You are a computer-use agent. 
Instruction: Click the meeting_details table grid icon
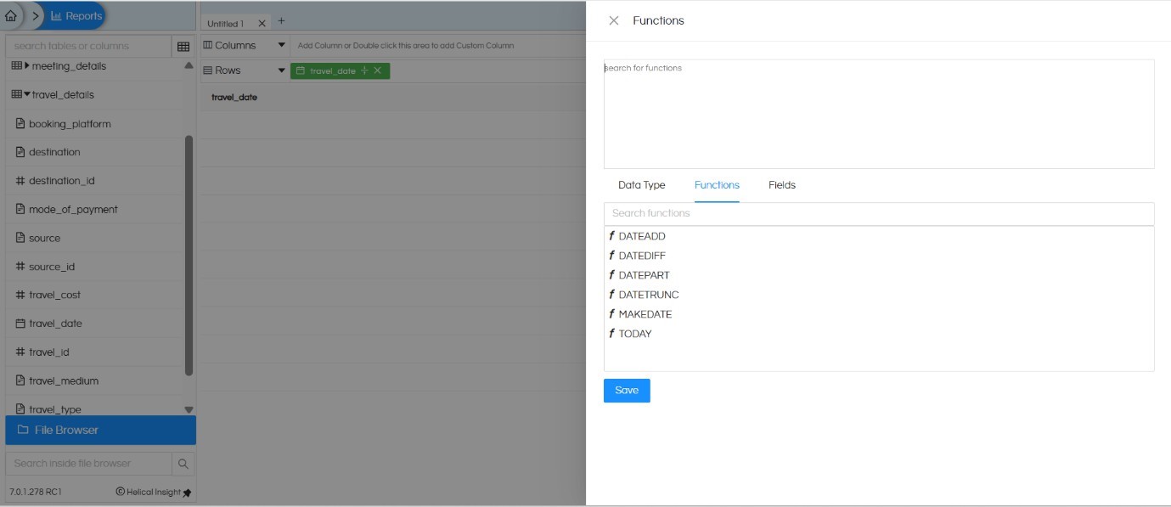click(16, 66)
